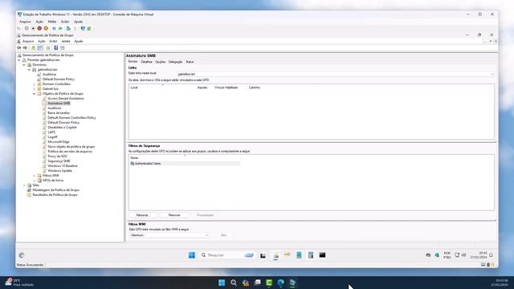Open the WMI filter <Nenhum> dropdown
Image resolution: width=514 pixels, height=289 pixels.
coord(169,235)
